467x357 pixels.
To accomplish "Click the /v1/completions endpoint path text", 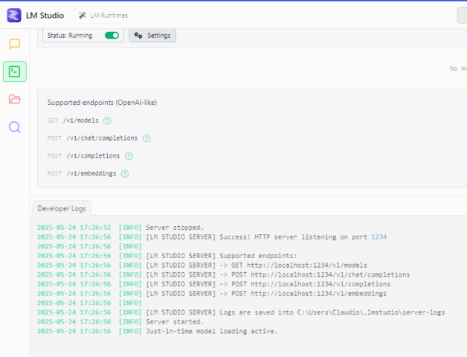I will (x=93, y=156).
